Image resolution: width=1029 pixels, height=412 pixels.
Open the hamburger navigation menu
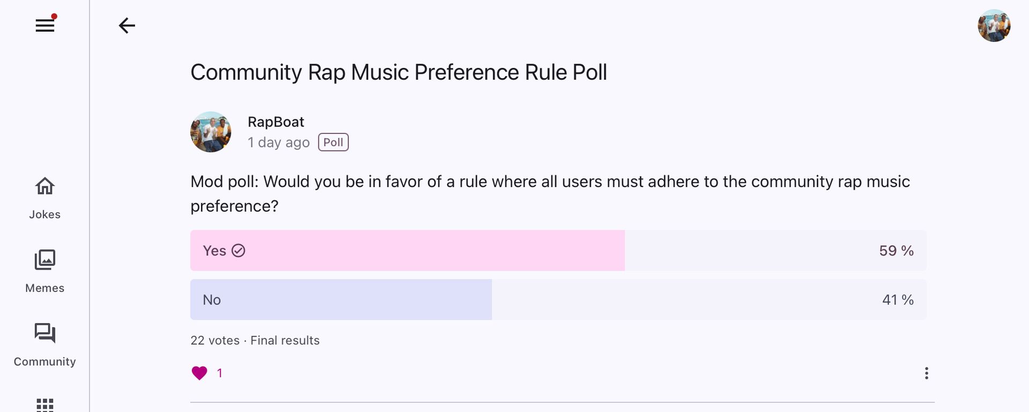[45, 25]
